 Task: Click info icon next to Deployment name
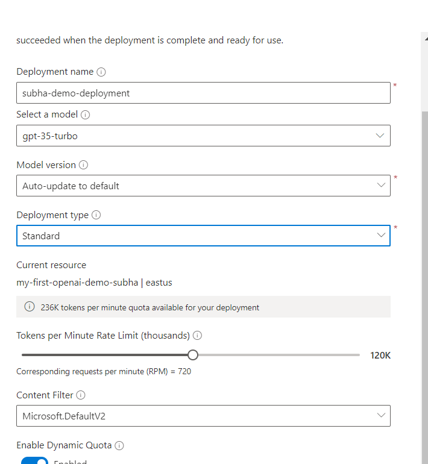click(x=101, y=72)
